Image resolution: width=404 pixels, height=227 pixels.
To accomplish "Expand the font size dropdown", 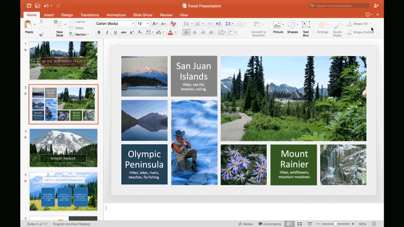I will pyautogui.click(x=147, y=24).
